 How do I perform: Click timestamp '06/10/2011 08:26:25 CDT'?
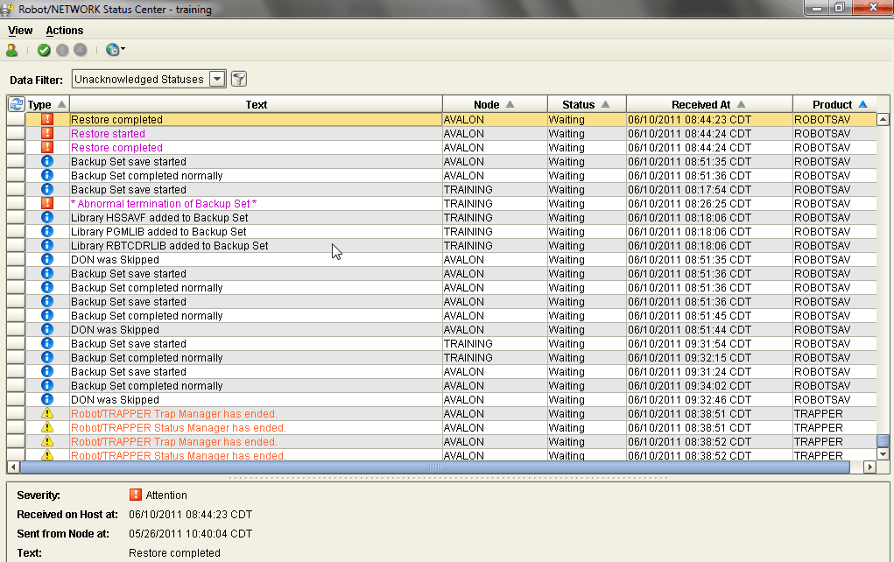(689, 203)
